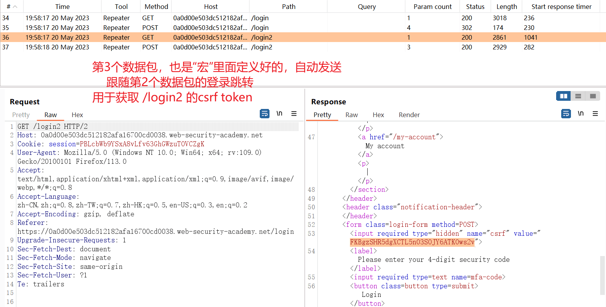Open the Request panel hamburger options menu
This screenshot has height=307, width=606.
click(294, 114)
